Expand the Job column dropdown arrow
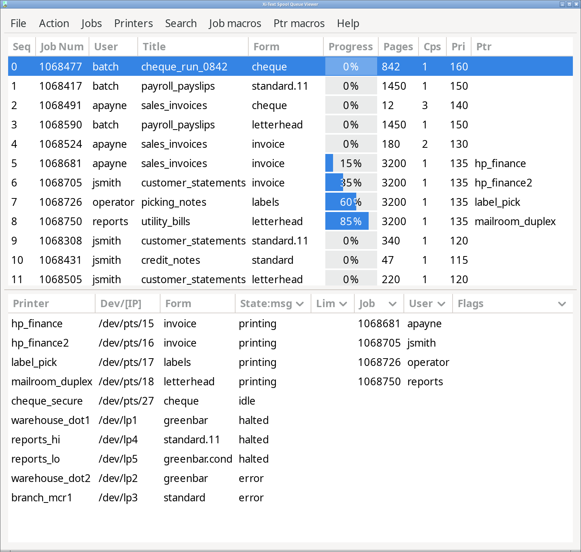The width and height of the screenshot is (581, 552). [393, 304]
